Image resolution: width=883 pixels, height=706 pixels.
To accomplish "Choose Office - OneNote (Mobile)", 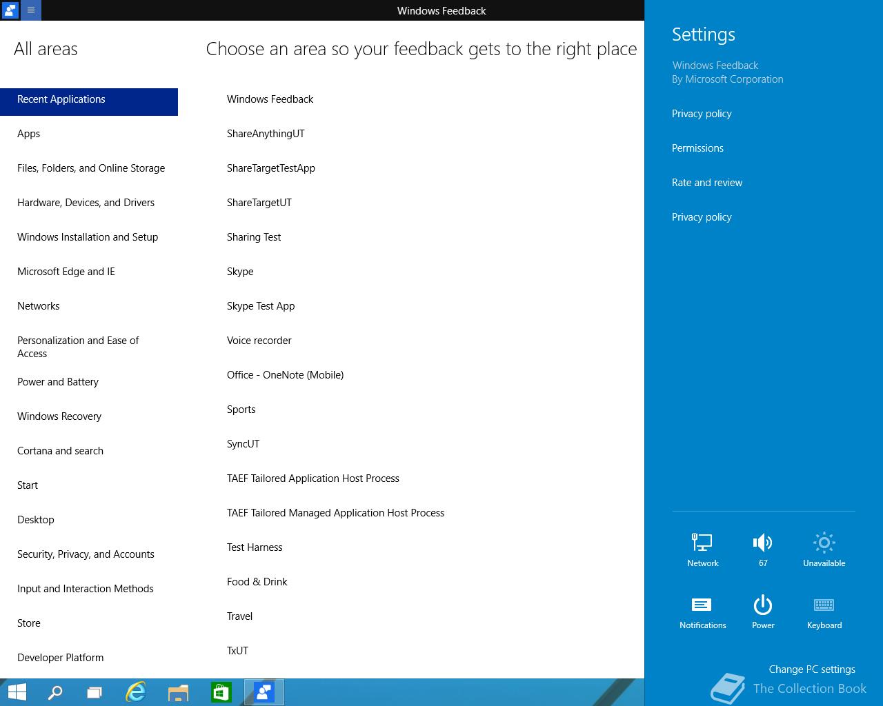I will [285, 375].
